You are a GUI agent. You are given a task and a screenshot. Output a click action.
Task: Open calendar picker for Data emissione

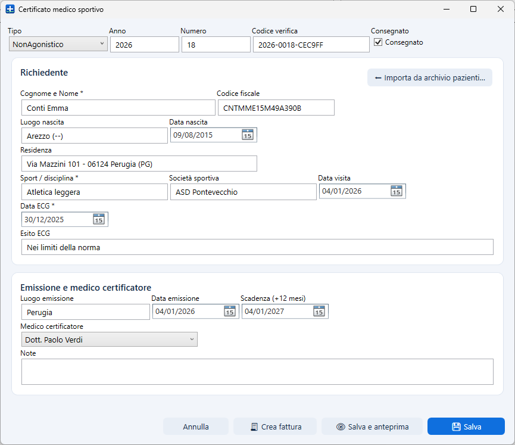tap(230, 311)
